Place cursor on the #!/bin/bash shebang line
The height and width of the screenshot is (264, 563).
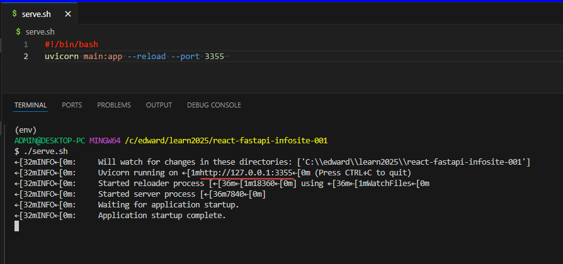click(71, 45)
